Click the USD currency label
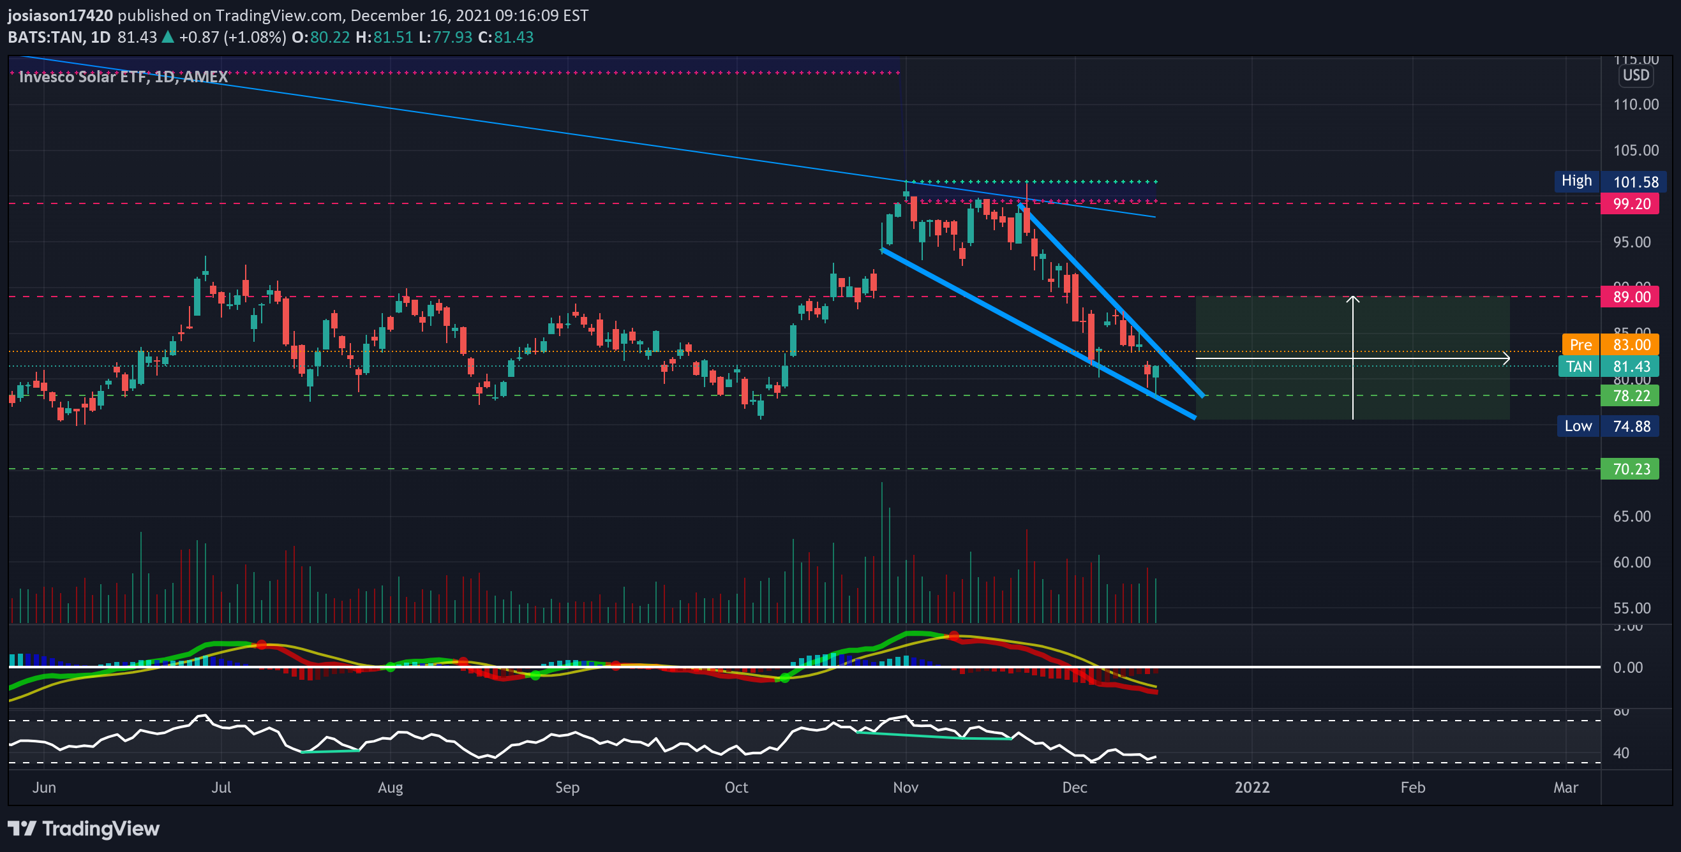Viewport: 1681px width, 852px height. click(1636, 75)
